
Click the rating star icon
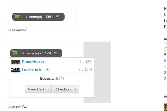[x=166, y=48]
